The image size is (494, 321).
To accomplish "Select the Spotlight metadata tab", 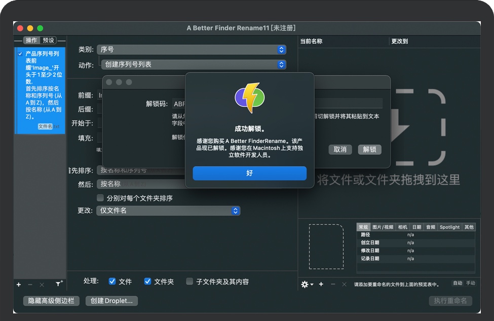I will coord(449,227).
